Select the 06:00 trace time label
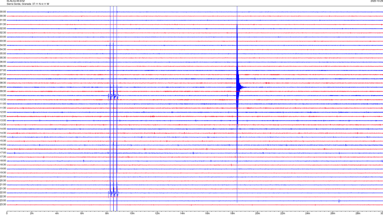The height and width of the screenshot is (215, 383). click(x=3, y=62)
